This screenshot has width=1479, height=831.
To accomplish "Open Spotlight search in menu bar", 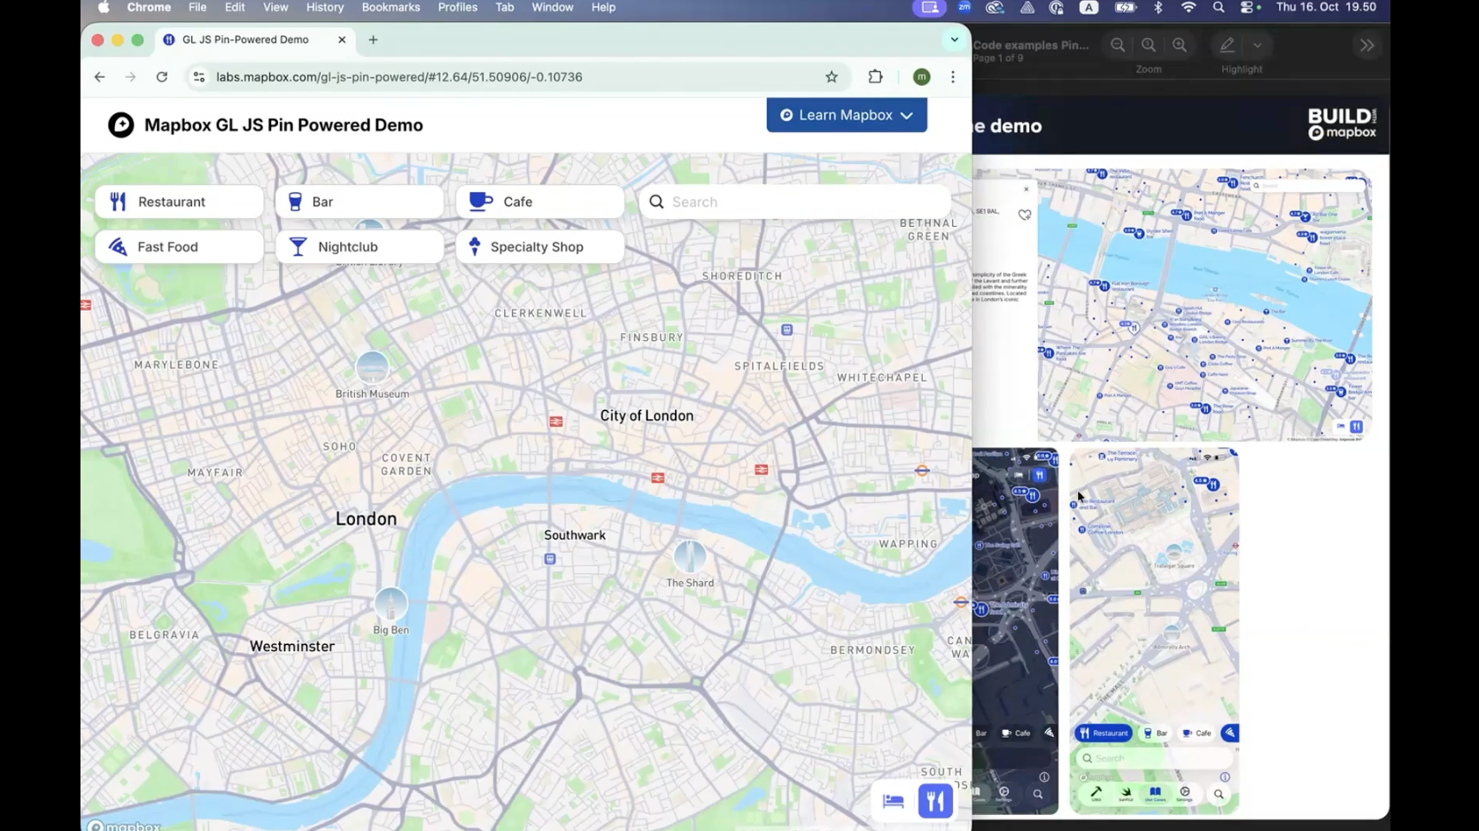I will [1219, 7].
